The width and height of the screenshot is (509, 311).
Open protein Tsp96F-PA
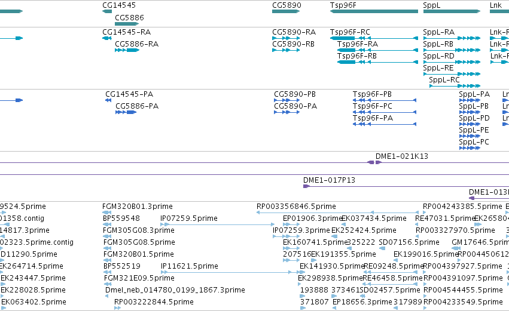[373, 118]
